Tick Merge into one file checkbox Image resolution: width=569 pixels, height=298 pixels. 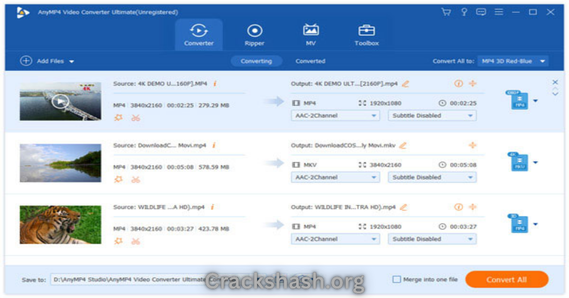pyautogui.click(x=396, y=280)
